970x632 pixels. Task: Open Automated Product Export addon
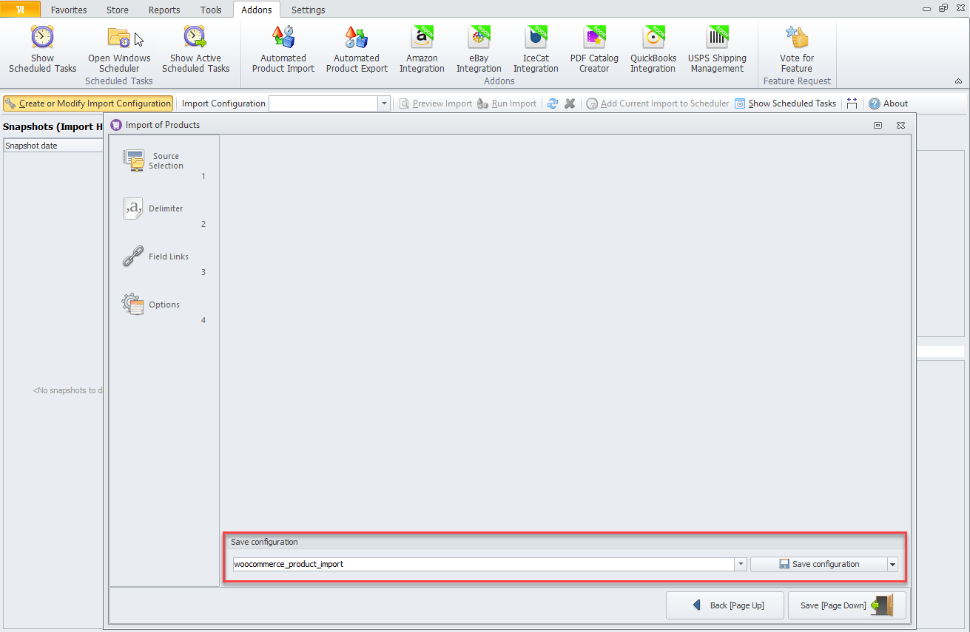[x=357, y=49]
